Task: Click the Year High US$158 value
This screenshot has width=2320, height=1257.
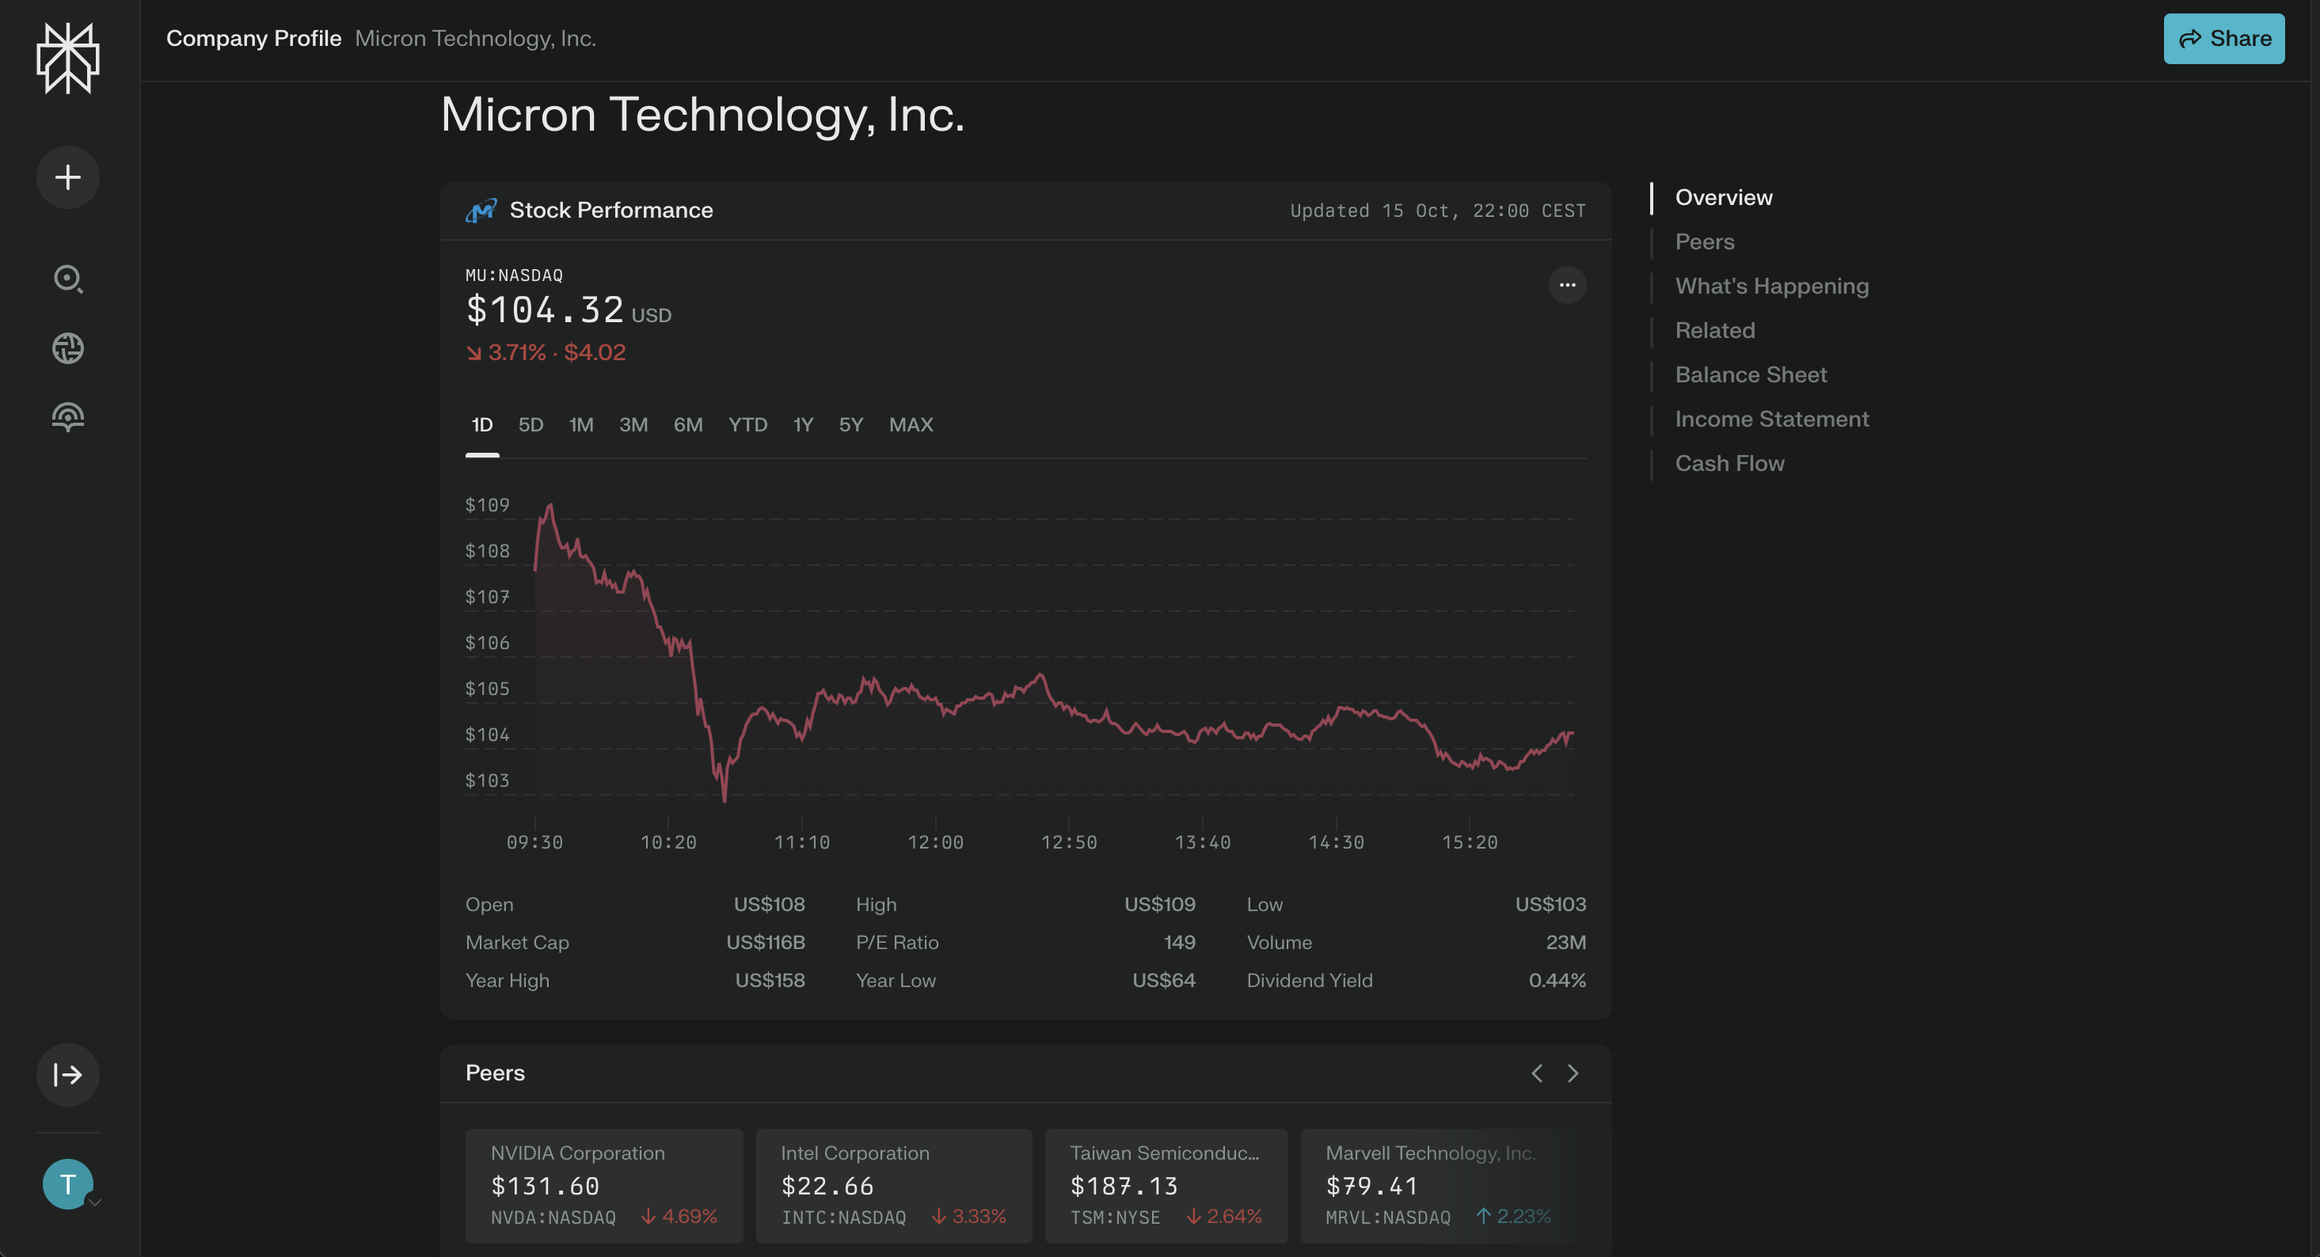Action: (x=770, y=980)
